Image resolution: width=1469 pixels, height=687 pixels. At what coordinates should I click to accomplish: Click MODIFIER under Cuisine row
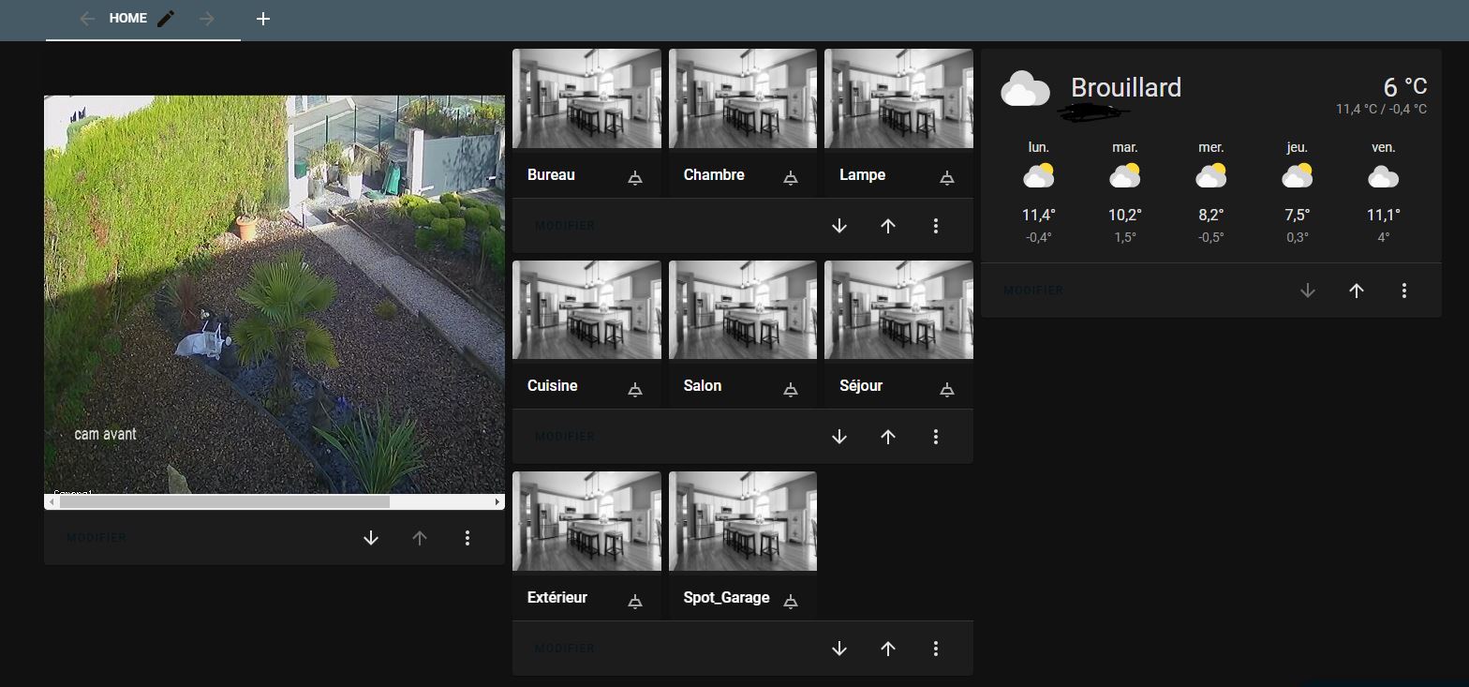click(x=565, y=437)
